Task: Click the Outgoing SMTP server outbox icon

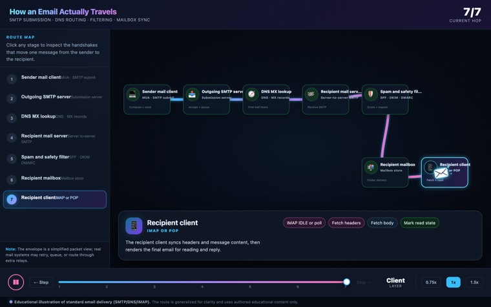Action: point(192,94)
